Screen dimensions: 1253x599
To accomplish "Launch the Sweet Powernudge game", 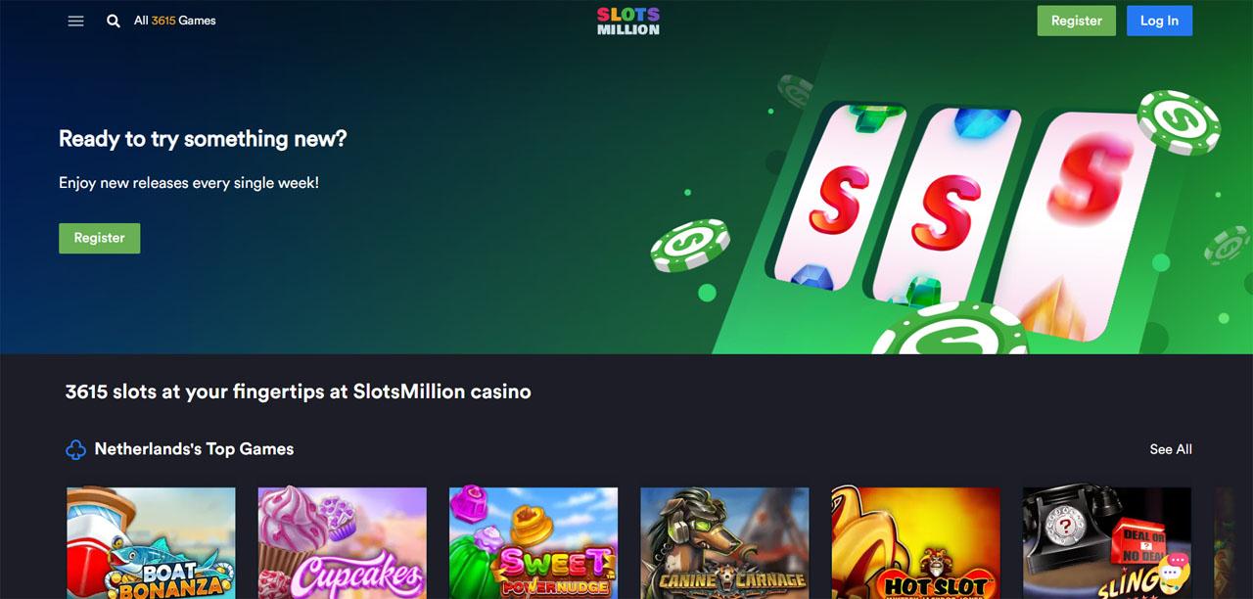I will click(x=534, y=543).
